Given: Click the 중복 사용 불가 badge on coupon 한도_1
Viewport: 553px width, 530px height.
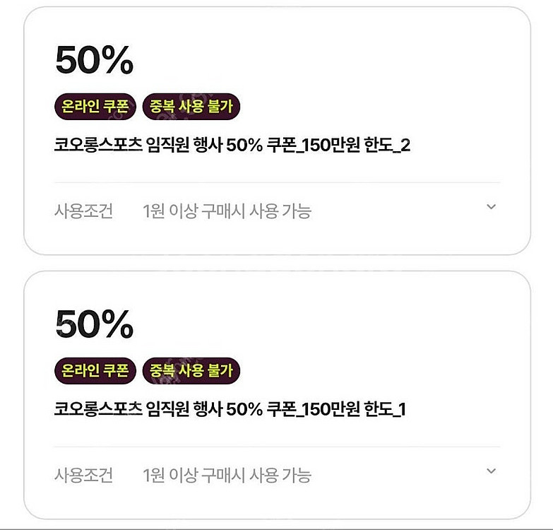Looking at the screenshot, I should point(191,370).
